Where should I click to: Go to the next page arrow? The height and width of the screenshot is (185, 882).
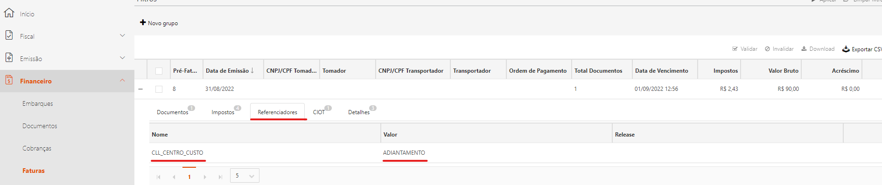tap(205, 177)
